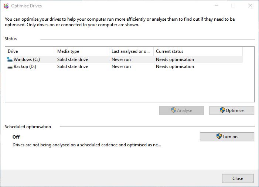Click the Optimise Drives app icon in title bar
This screenshot has height=187, width=259.
[x=6, y=6]
